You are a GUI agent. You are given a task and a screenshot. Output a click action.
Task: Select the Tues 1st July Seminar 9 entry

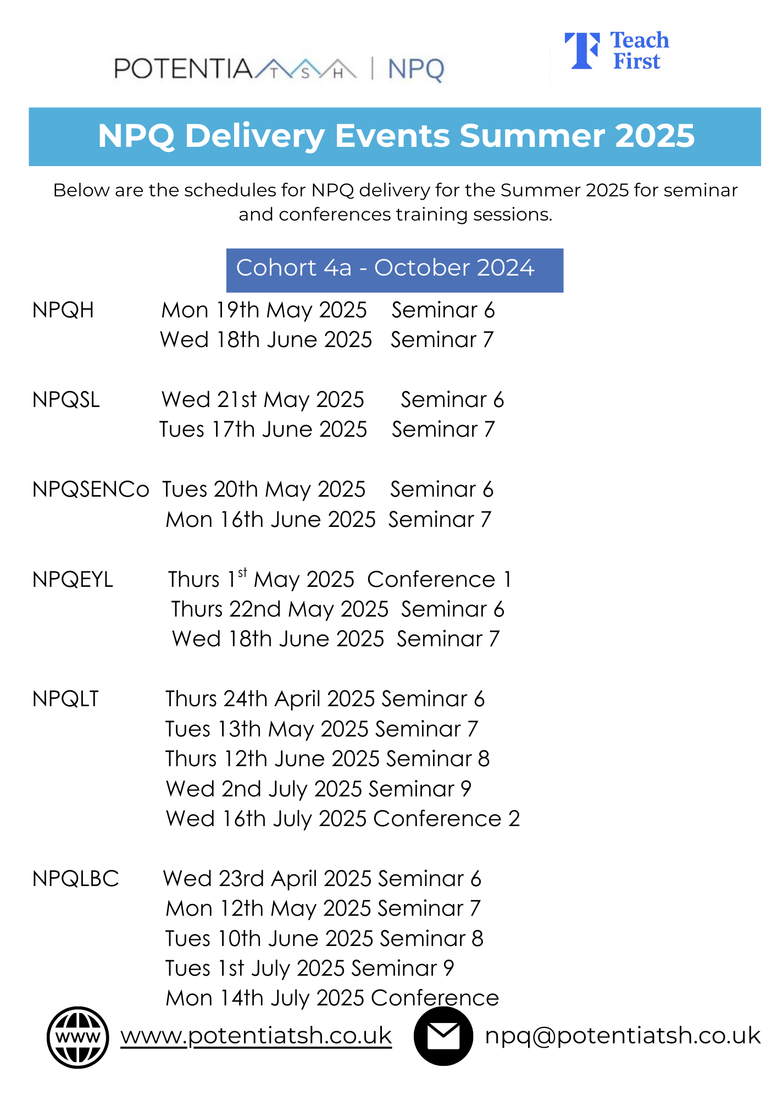[x=309, y=969]
